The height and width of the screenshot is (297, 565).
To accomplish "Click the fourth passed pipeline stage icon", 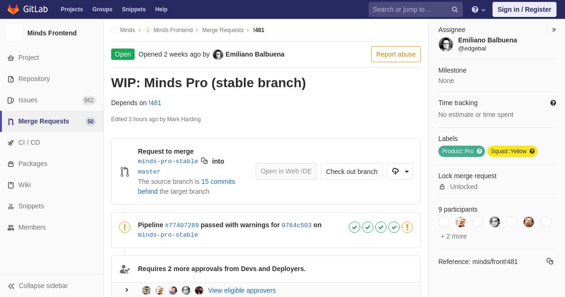I will 394,227.
